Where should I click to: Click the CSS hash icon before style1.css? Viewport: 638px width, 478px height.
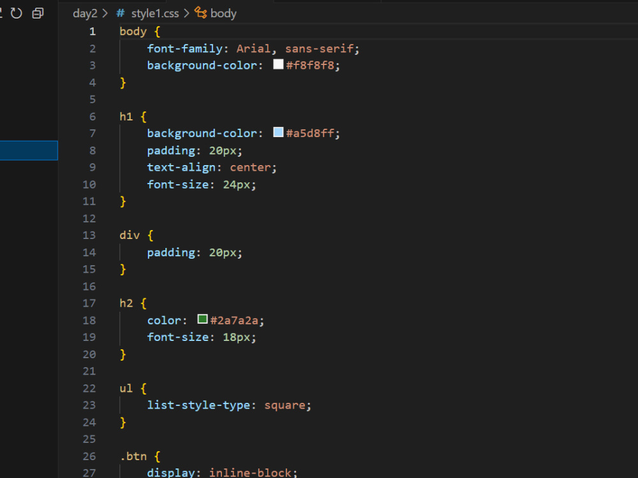coord(121,13)
